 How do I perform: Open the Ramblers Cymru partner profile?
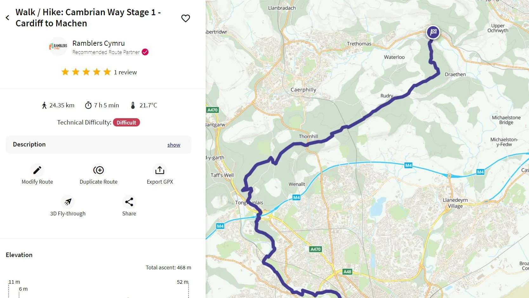pyautogui.click(x=98, y=43)
